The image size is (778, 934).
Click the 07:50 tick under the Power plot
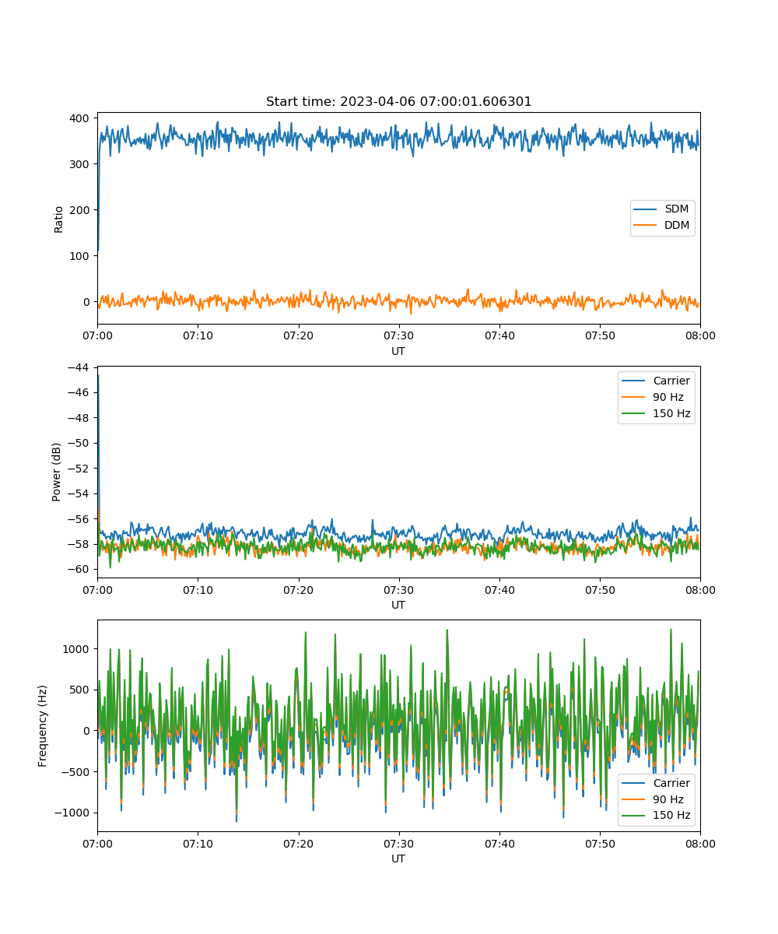[x=600, y=589]
